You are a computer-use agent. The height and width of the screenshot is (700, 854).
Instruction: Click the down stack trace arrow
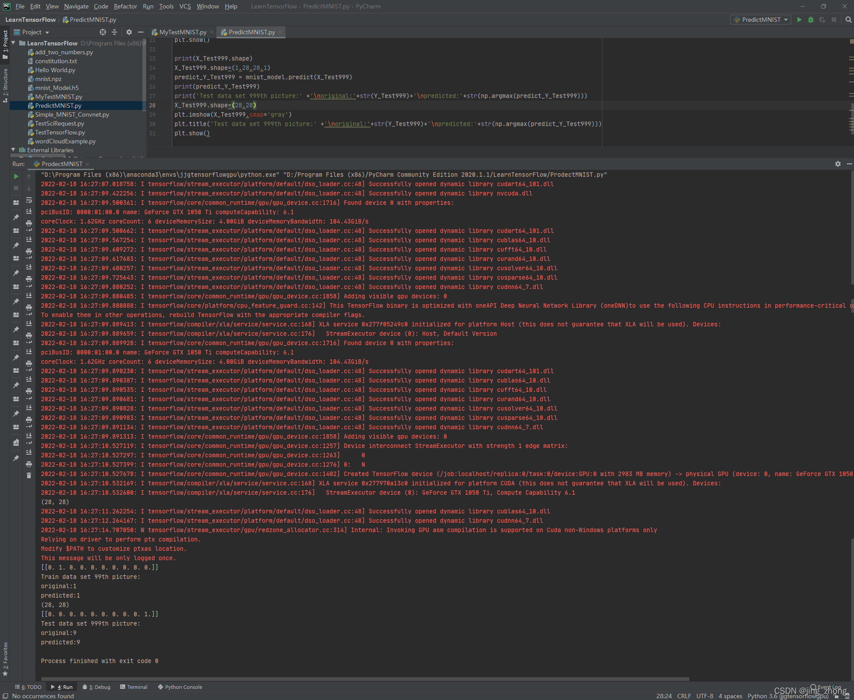coord(29,188)
